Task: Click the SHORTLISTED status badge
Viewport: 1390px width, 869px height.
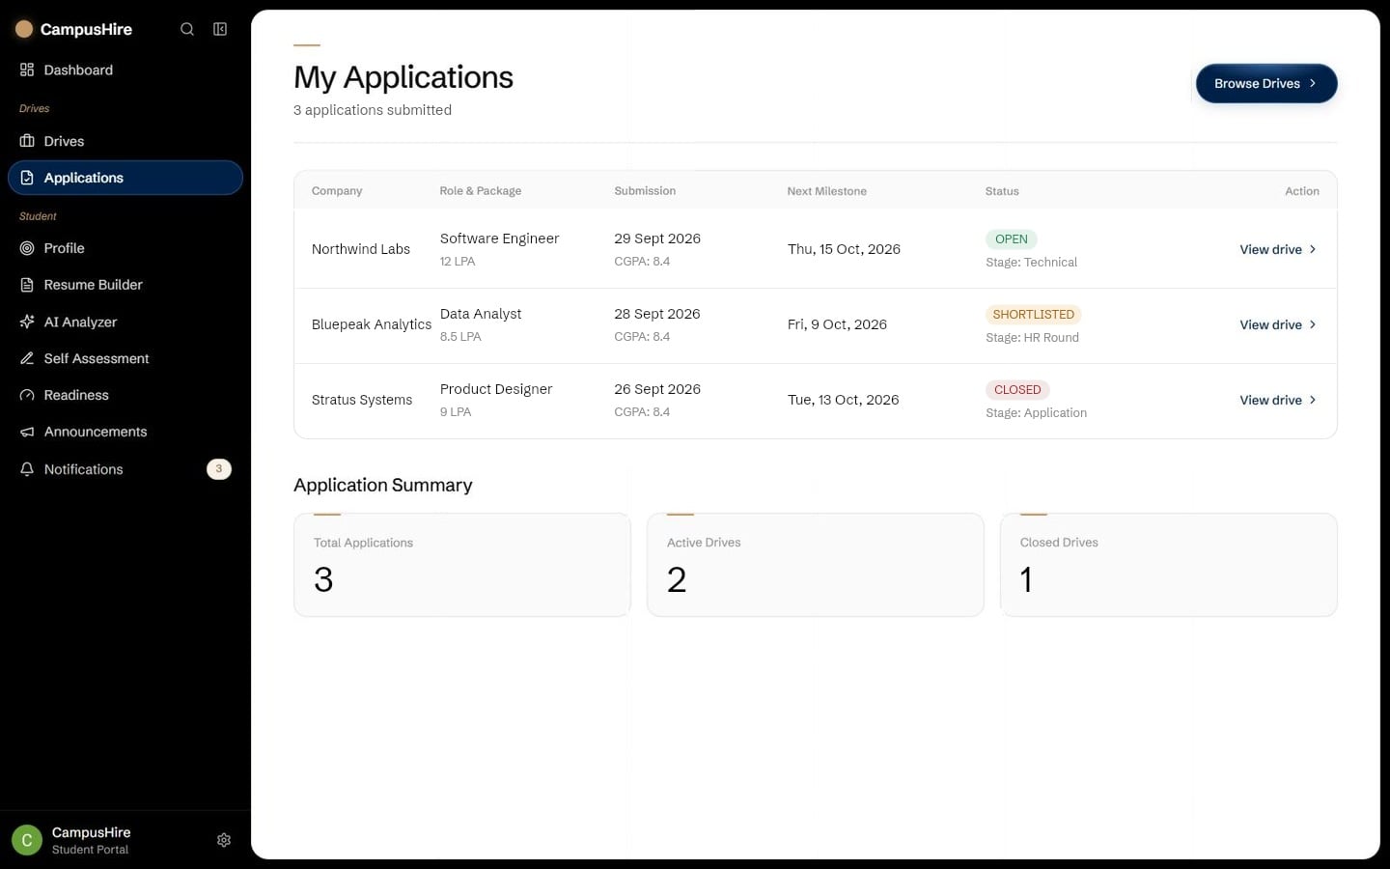Action: coord(1033,314)
